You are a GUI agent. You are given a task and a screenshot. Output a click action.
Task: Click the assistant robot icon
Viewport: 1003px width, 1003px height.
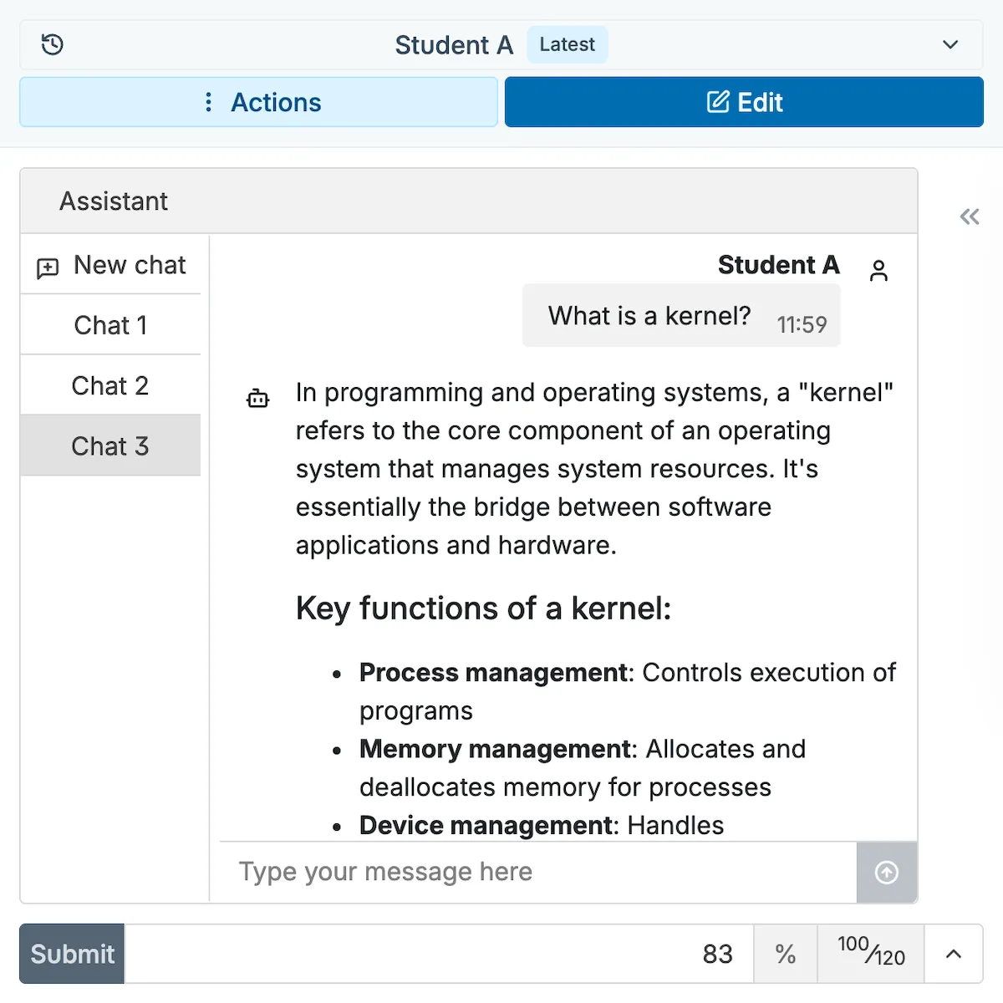pos(257,399)
